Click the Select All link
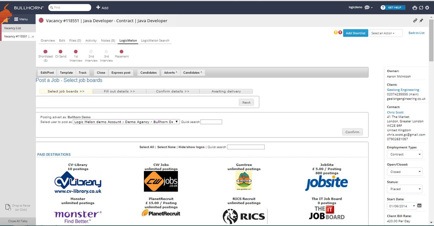This screenshot has height=226, width=434. coord(147,147)
